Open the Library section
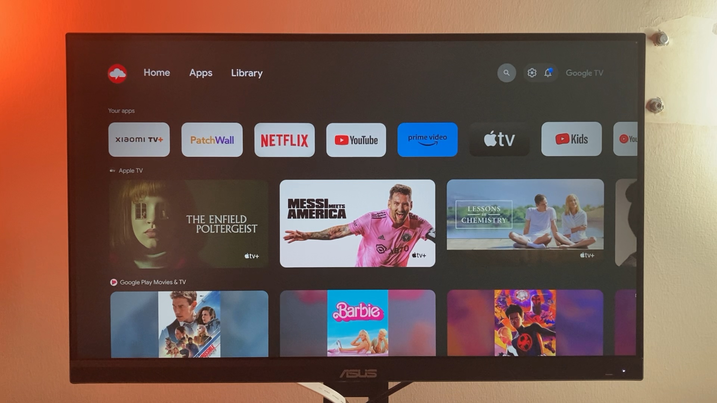 pos(247,73)
